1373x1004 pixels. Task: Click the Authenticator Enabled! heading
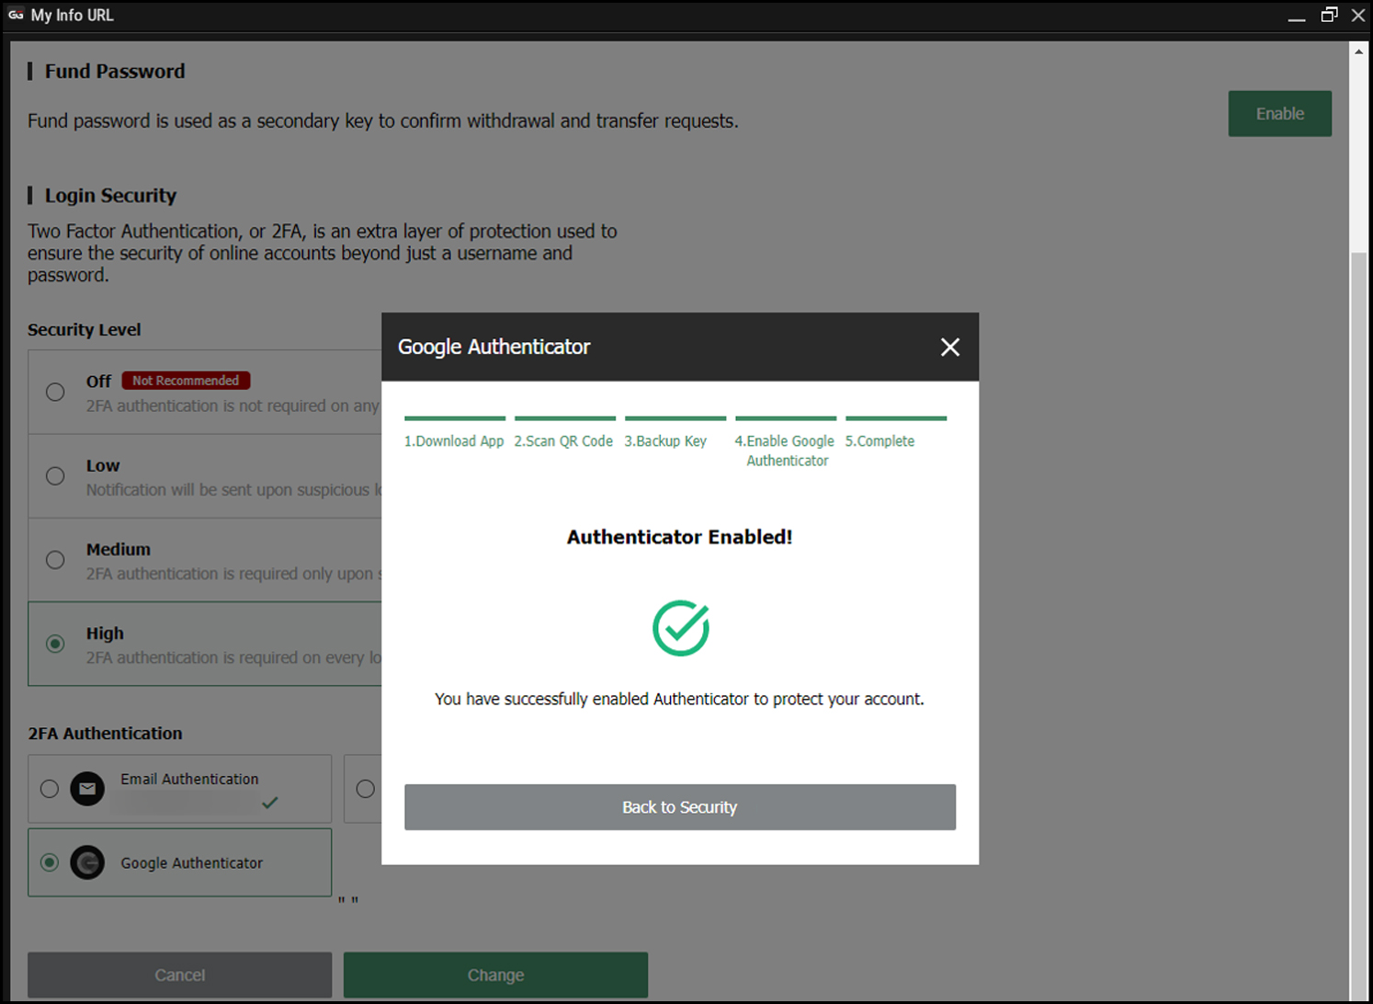[x=679, y=537]
